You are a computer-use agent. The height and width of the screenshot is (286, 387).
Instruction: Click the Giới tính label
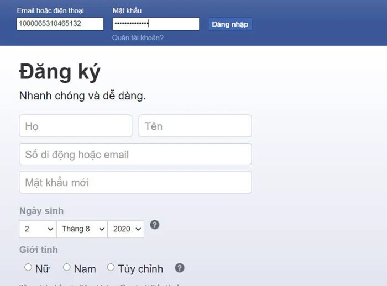pos(39,250)
